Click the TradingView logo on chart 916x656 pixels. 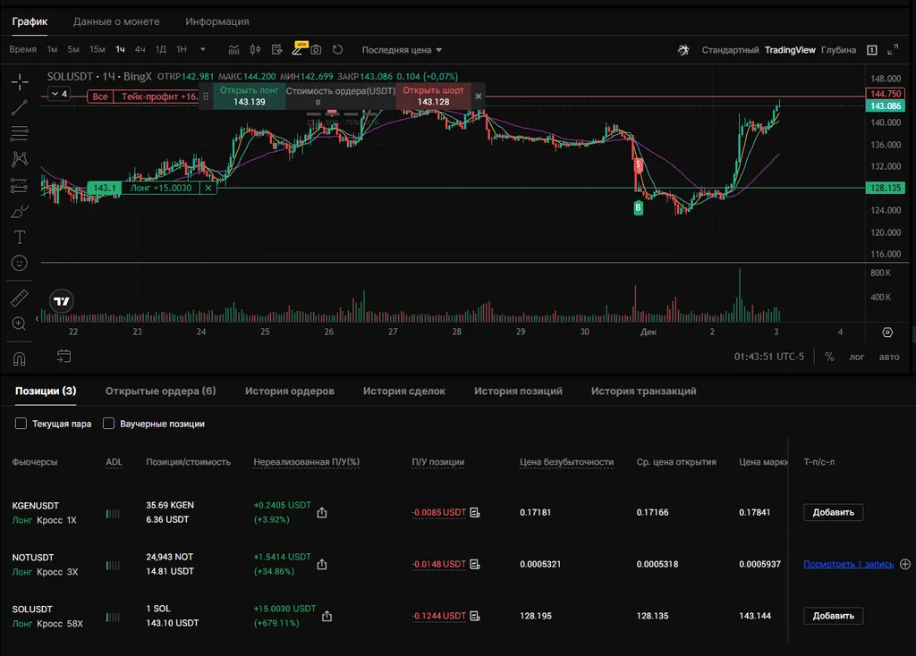click(62, 301)
